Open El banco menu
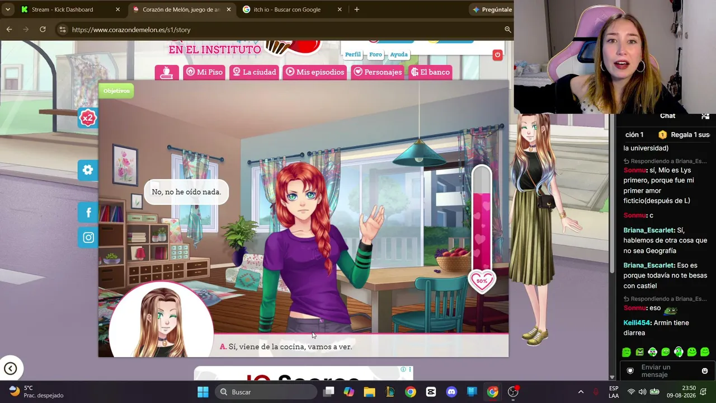The width and height of the screenshot is (716, 403). (x=430, y=72)
